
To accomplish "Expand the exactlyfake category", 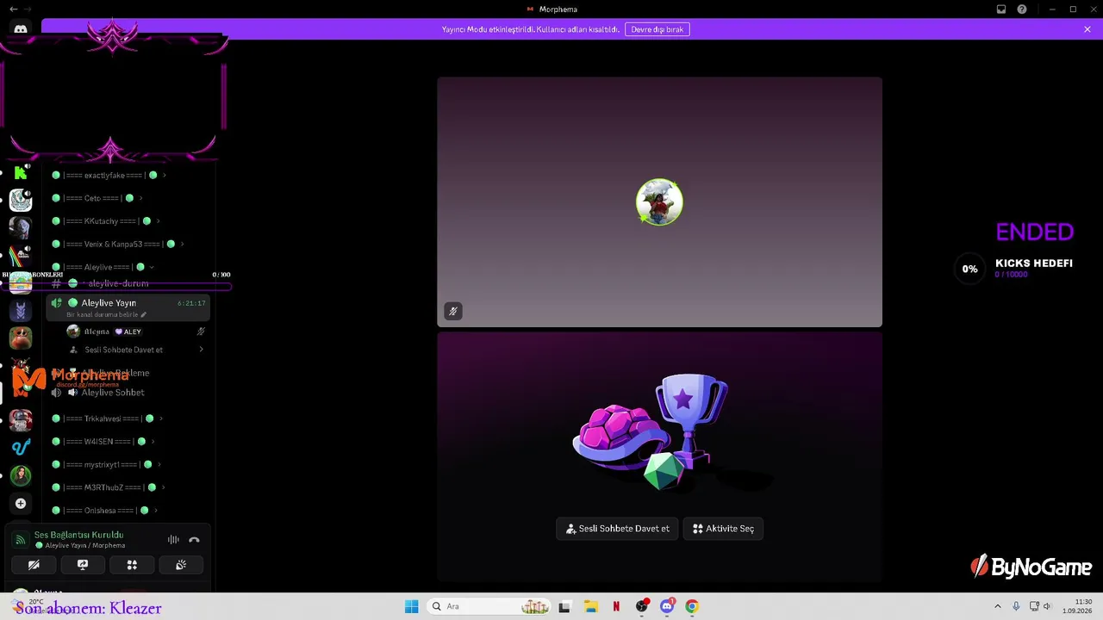I will coord(109,176).
